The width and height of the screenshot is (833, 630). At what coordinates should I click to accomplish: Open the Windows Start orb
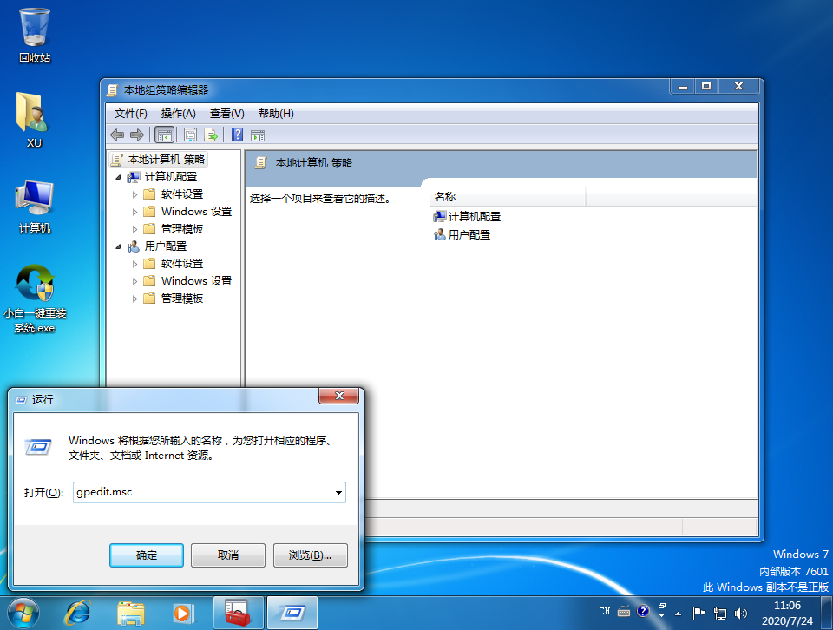point(23,613)
